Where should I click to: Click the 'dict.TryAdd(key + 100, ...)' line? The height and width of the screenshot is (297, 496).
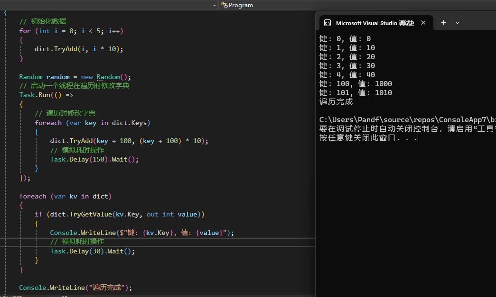coord(129,141)
